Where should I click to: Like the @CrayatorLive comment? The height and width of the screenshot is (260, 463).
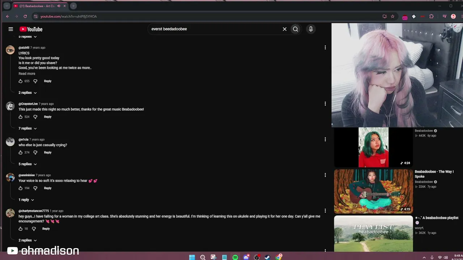21,117
